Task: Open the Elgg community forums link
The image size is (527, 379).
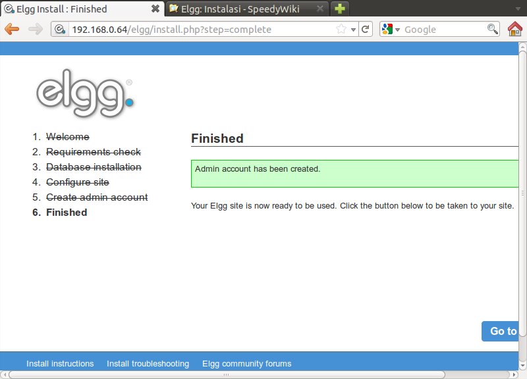Action: pos(246,364)
